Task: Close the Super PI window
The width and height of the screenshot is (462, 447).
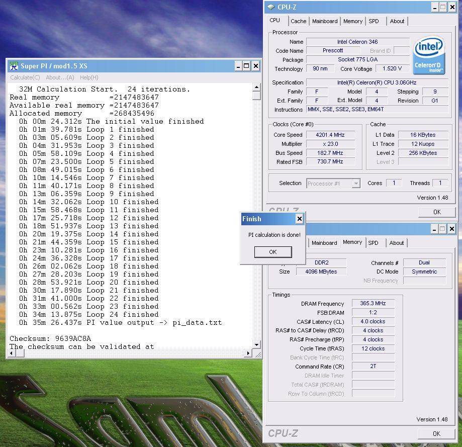Action: click(256, 66)
